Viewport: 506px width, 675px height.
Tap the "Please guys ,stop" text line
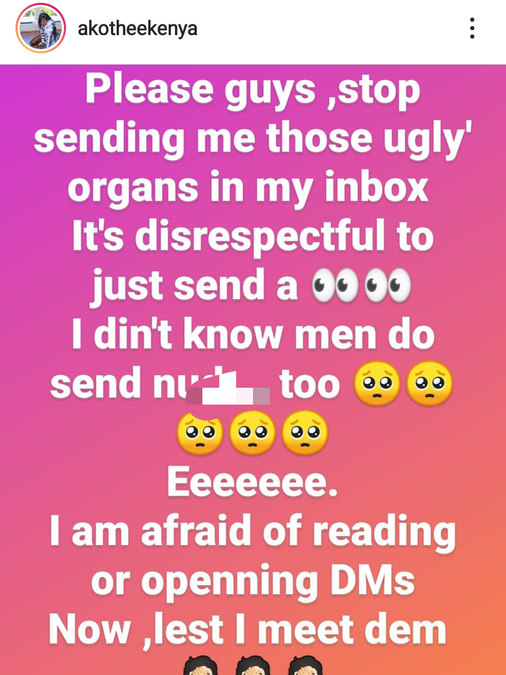point(253,90)
